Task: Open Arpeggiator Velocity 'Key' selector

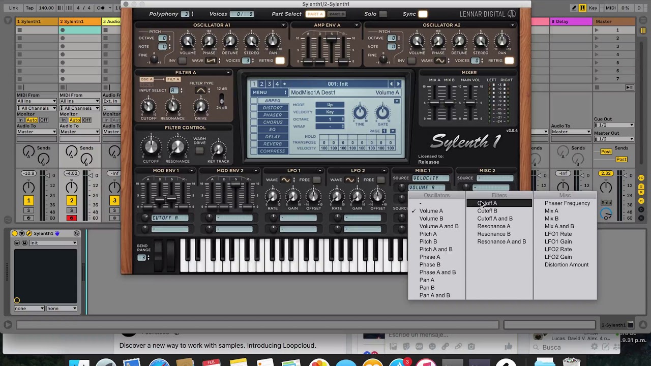Action: tap(330, 112)
